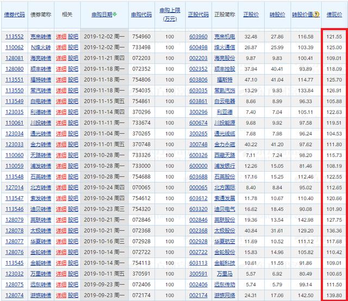
Task: Click the help icon next to 转股价值
Action: (x=315, y=15)
